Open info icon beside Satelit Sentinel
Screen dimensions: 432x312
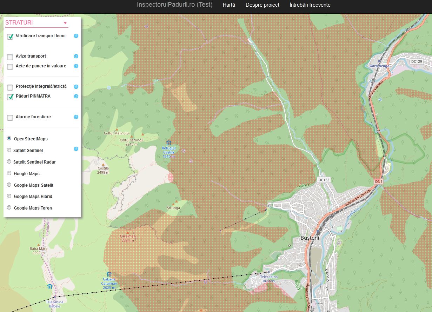click(76, 149)
